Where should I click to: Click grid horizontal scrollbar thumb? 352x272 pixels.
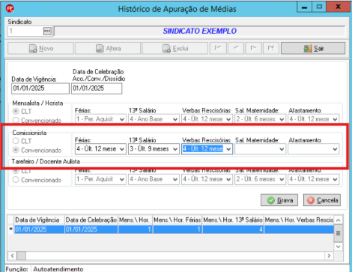tap(21, 256)
